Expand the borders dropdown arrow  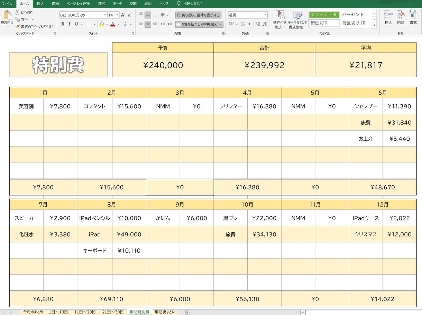[94, 24]
